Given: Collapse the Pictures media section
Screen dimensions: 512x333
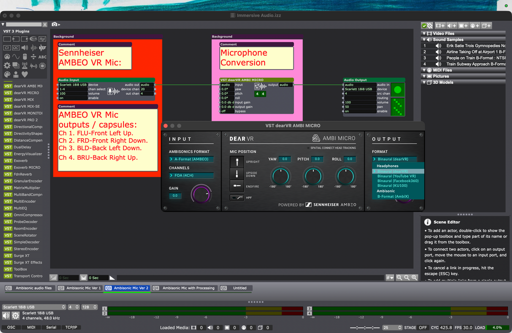Looking at the screenshot, I should (424, 76).
